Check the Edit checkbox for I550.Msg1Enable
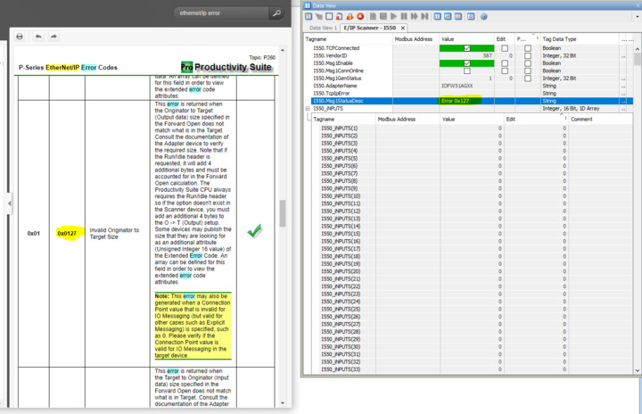The height and width of the screenshot is (414, 642). [505, 63]
